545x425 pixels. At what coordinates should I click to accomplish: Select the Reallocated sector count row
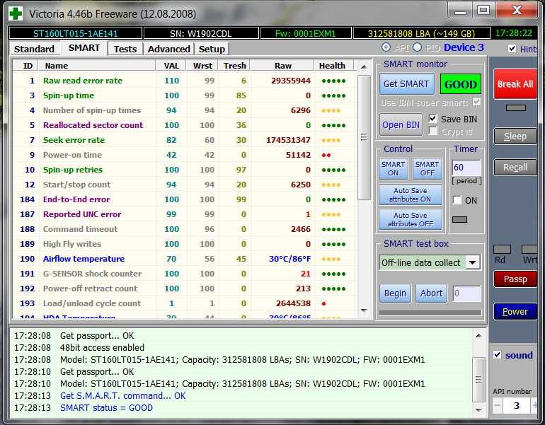point(184,125)
